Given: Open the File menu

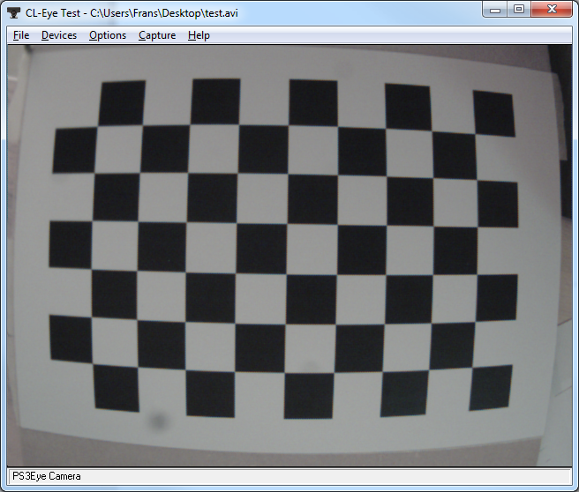Looking at the screenshot, I should [x=21, y=35].
